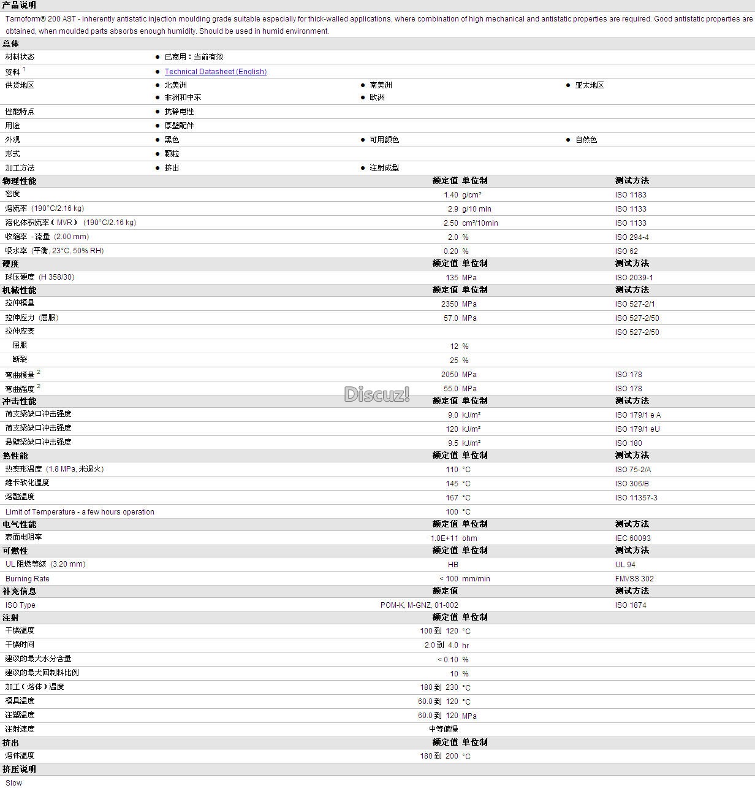Viewport: 755px width, 788px height.
Task: Click ISO 62 water absorption method
Action: (626, 251)
